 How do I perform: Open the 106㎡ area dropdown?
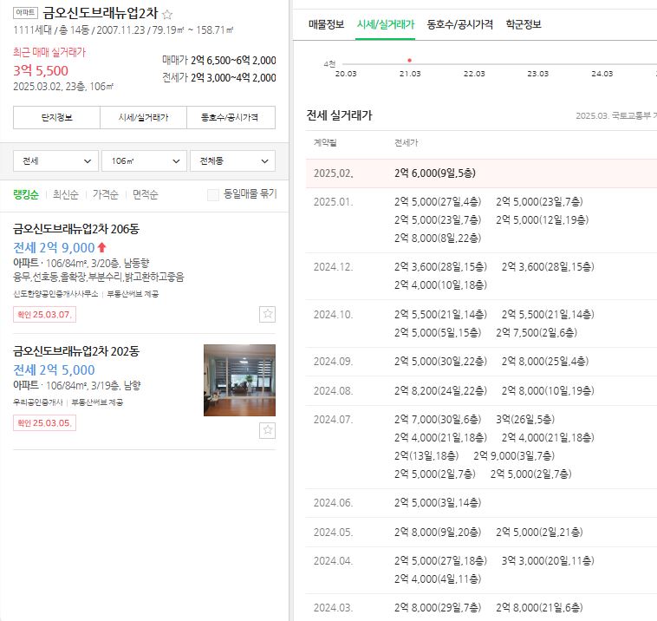[144, 161]
